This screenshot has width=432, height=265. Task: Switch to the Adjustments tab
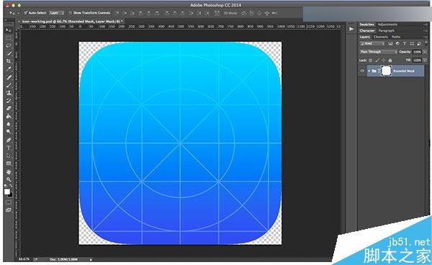click(x=387, y=24)
